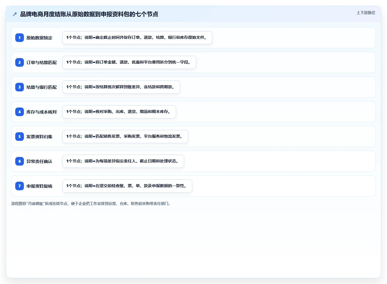This screenshot has width=387, height=284.
Task: Select step number 7 badge
Action: point(20,186)
